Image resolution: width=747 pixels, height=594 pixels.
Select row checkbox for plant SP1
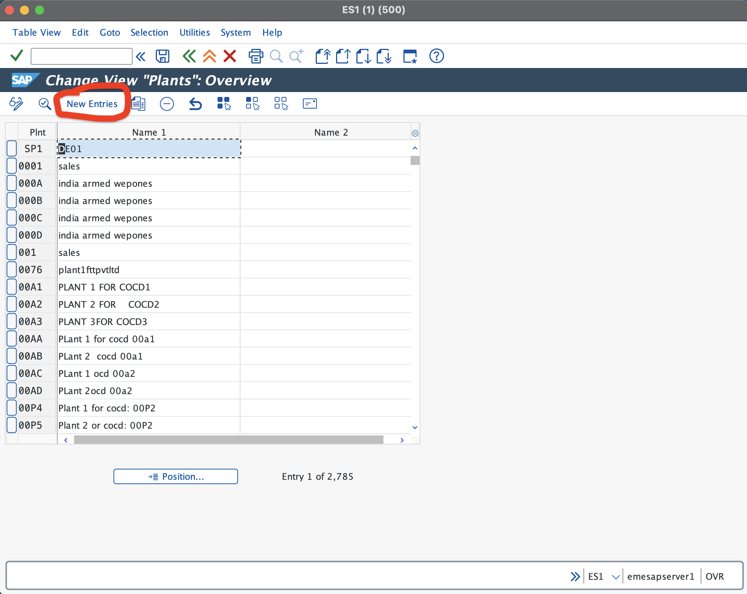pyautogui.click(x=12, y=149)
